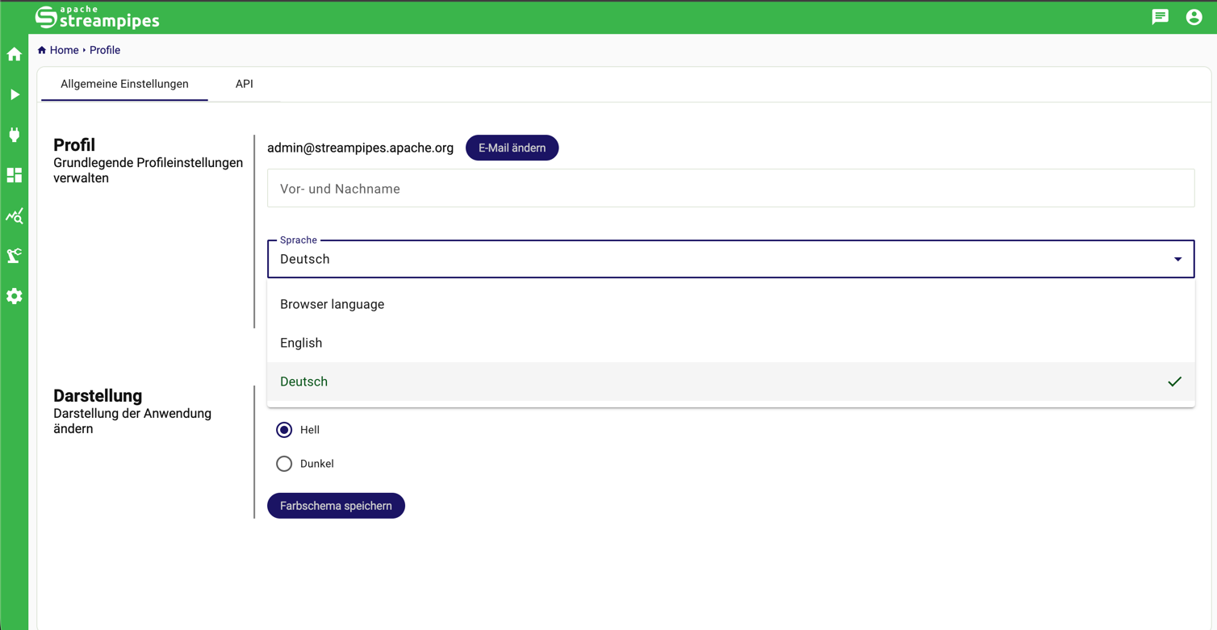The width and height of the screenshot is (1217, 630).
Task: Choose English from language list
Action: tap(301, 343)
